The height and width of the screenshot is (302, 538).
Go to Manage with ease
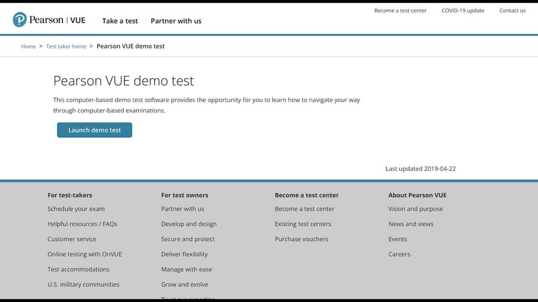coord(187,269)
